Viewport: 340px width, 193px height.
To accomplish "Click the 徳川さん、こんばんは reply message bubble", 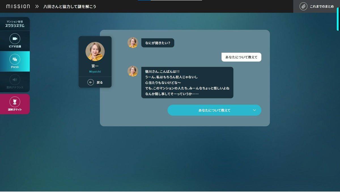I will tap(187, 83).
